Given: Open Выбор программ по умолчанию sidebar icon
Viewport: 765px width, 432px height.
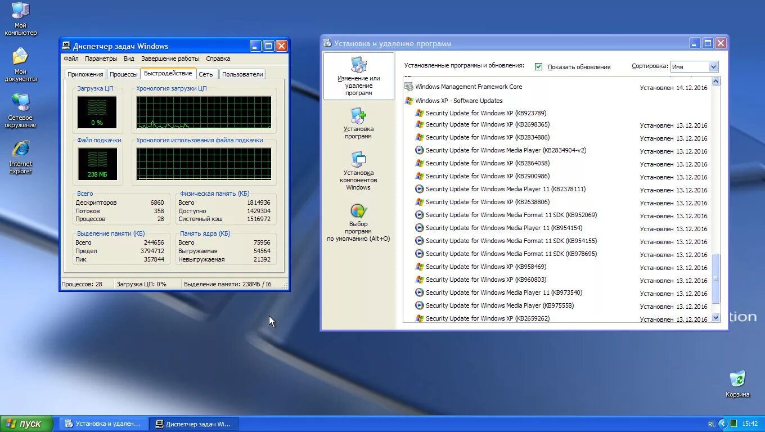Looking at the screenshot, I should pos(358,217).
